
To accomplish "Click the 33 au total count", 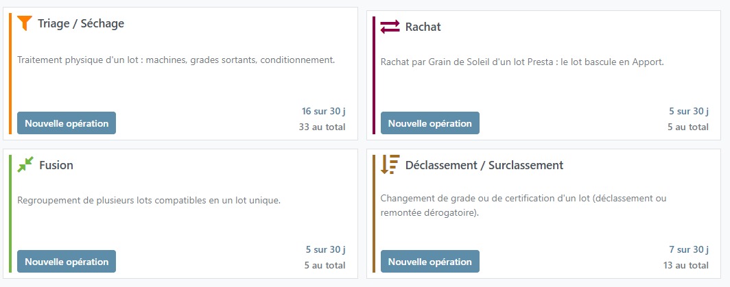I will [322, 127].
